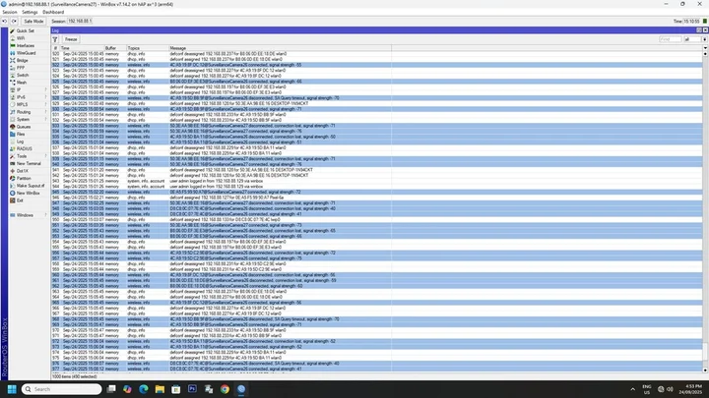Click the redo arrow in toolbar
This screenshot has height=398, width=709.
[14, 22]
